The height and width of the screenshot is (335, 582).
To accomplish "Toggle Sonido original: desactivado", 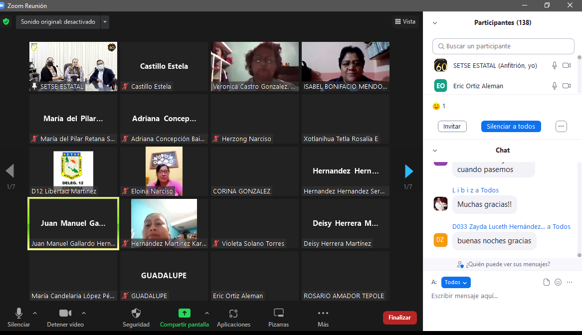I will tap(58, 22).
